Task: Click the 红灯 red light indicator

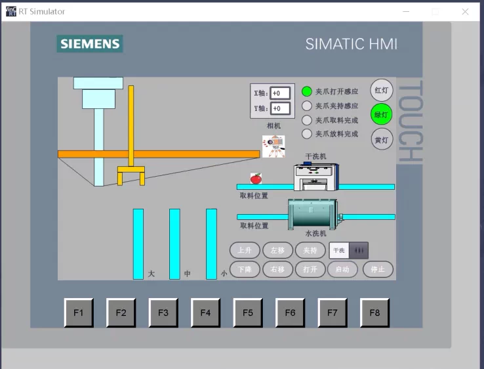Action: pyautogui.click(x=382, y=90)
